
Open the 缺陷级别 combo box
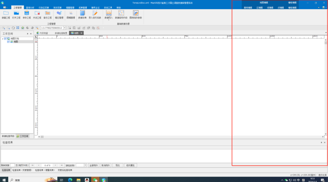click(x=85, y=165)
